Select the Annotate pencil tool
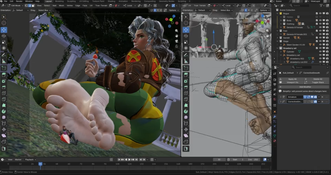Viewport: 331px width, 175px height. (4, 55)
